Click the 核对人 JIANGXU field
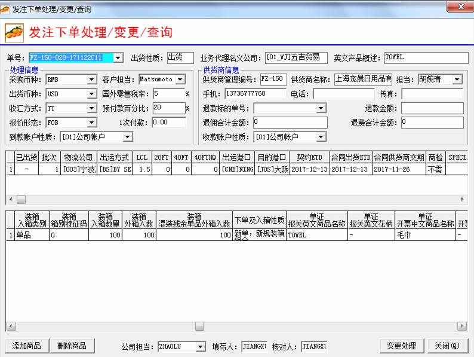Viewport: 474px width, 357px height. point(314,346)
